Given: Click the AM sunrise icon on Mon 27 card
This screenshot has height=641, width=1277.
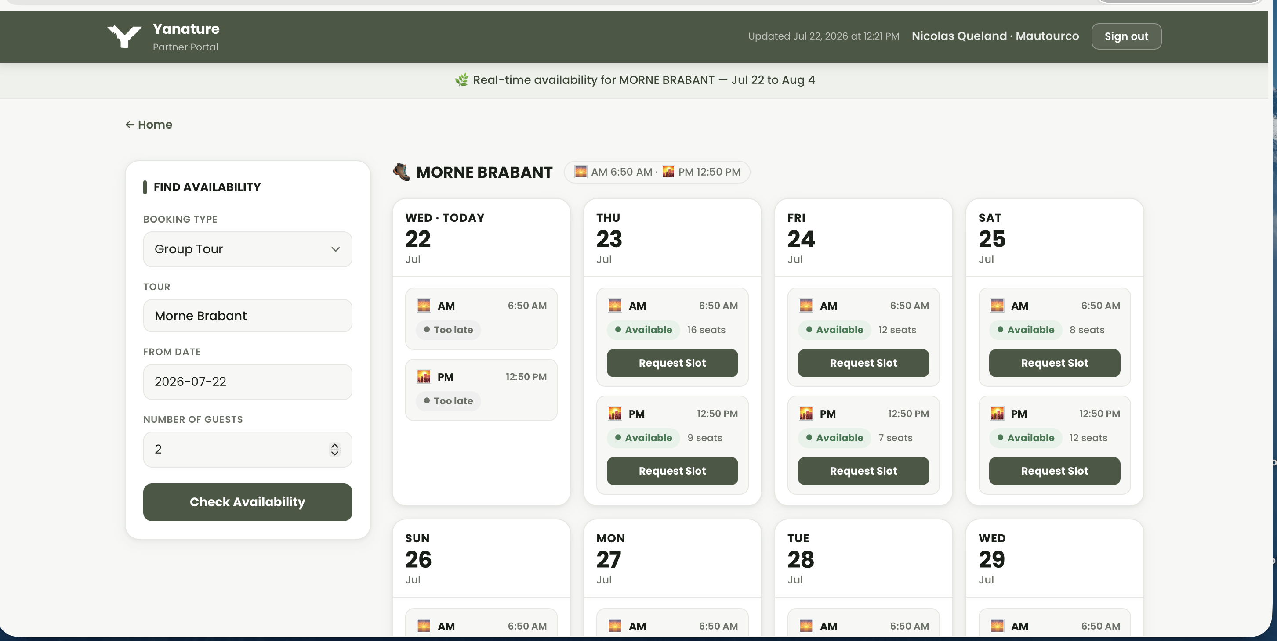Looking at the screenshot, I should point(615,626).
